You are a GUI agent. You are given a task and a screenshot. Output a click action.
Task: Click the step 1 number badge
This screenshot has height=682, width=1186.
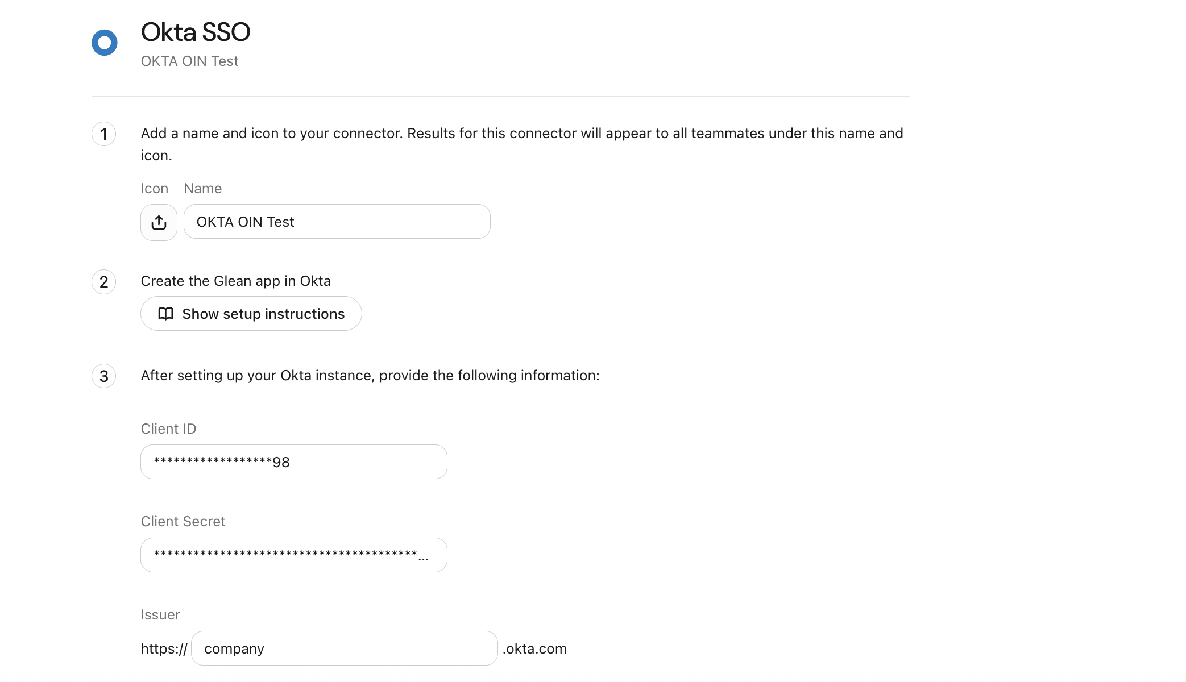click(104, 134)
